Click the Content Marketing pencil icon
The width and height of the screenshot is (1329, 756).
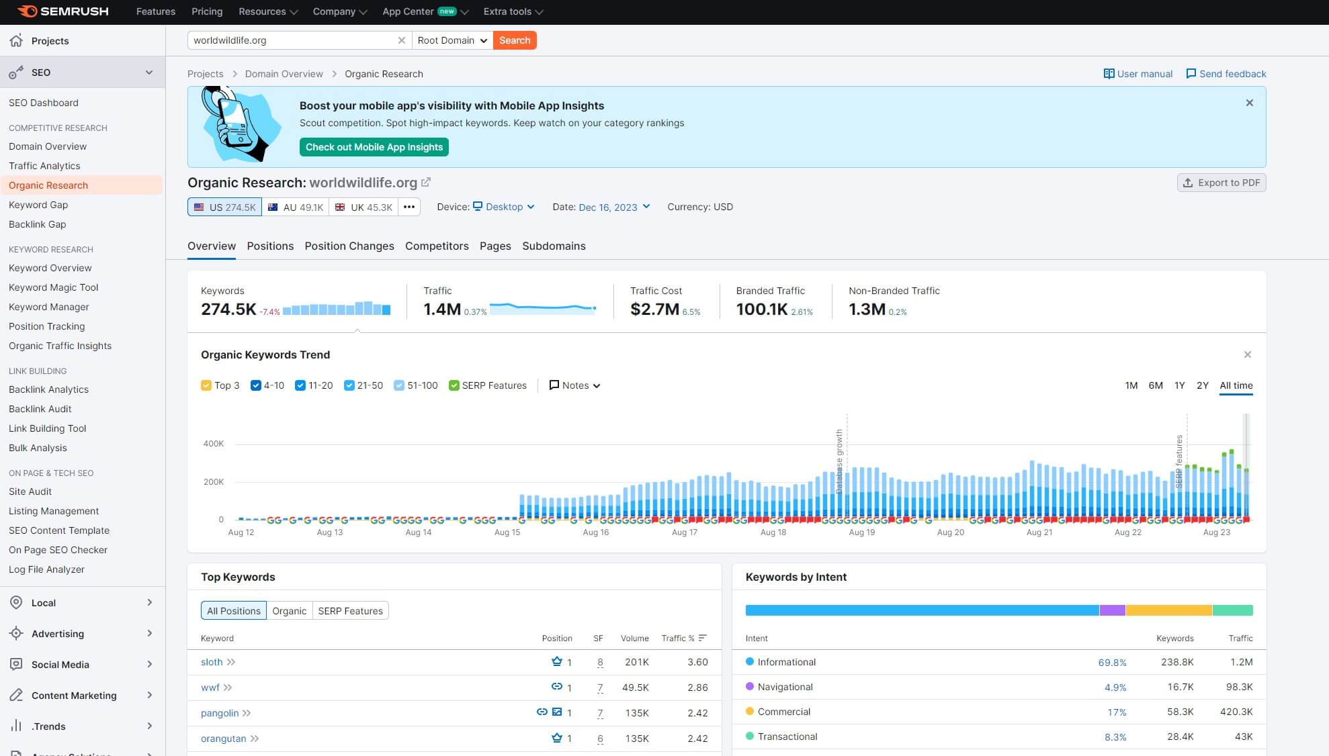pos(16,695)
